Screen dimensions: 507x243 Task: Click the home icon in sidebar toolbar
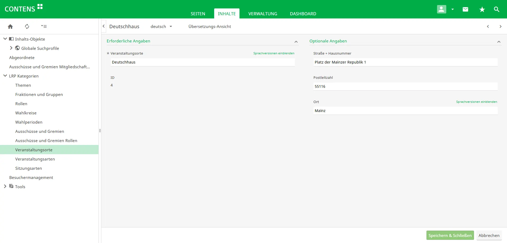[10, 26]
